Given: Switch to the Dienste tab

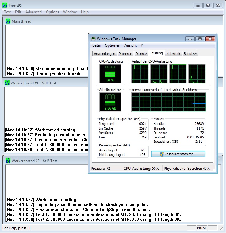Looking at the screenshot, I should pyautogui.click(x=141, y=54).
